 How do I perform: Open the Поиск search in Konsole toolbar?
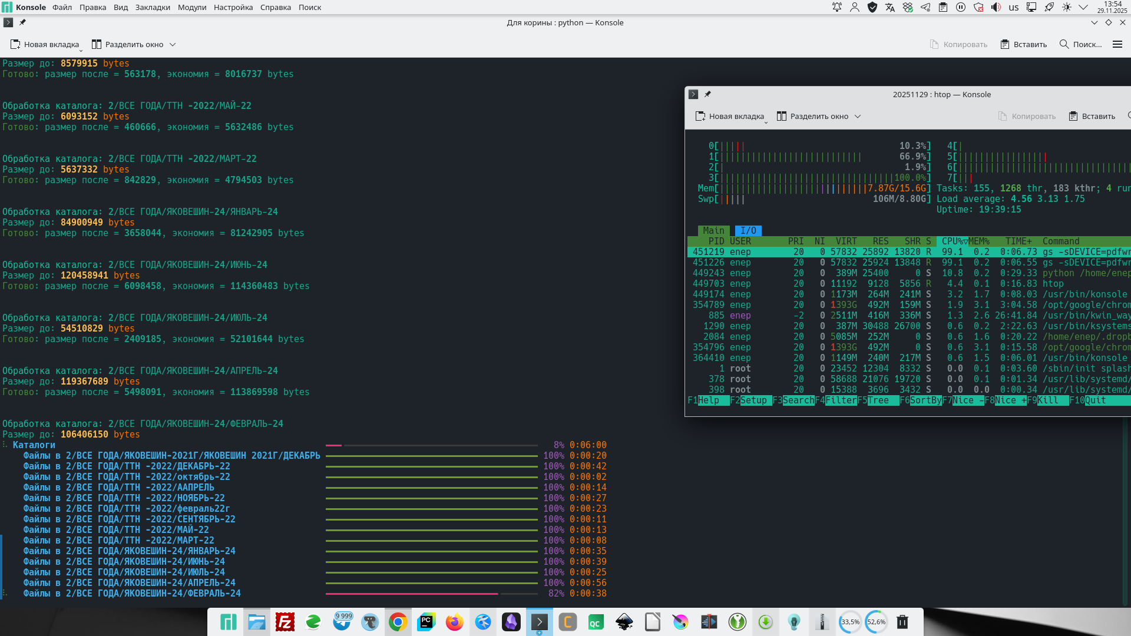click(x=1080, y=44)
